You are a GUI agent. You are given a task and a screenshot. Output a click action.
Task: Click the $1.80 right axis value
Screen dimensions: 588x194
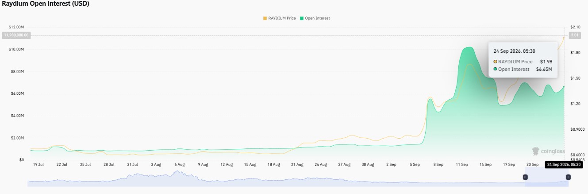575,53
